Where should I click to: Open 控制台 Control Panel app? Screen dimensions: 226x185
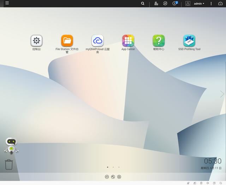pyautogui.click(x=36, y=41)
